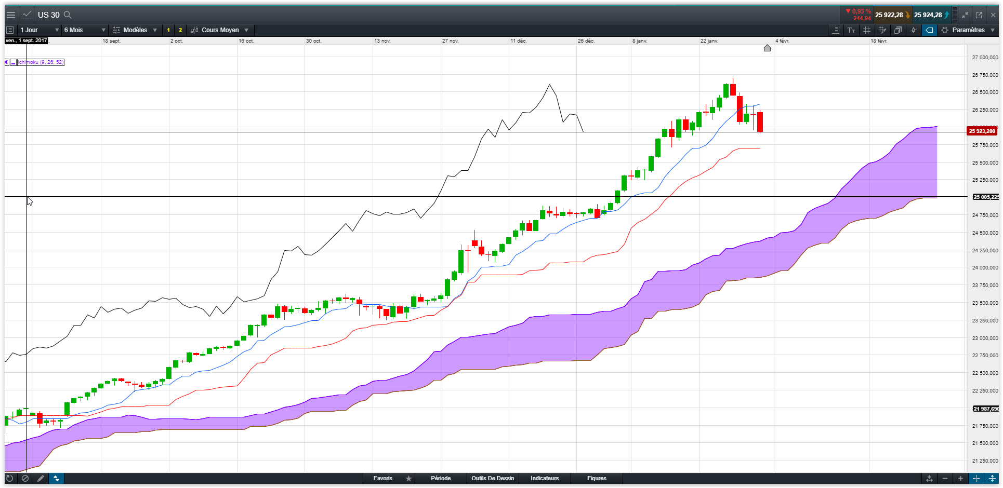
Task: Click the search magnifier beside US 30
Action: (68, 15)
